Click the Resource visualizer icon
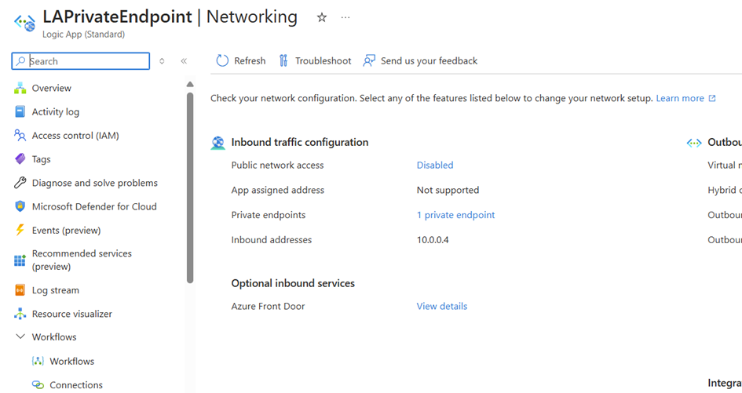Screen dimensions: 742x393 (x=20, y=314)
